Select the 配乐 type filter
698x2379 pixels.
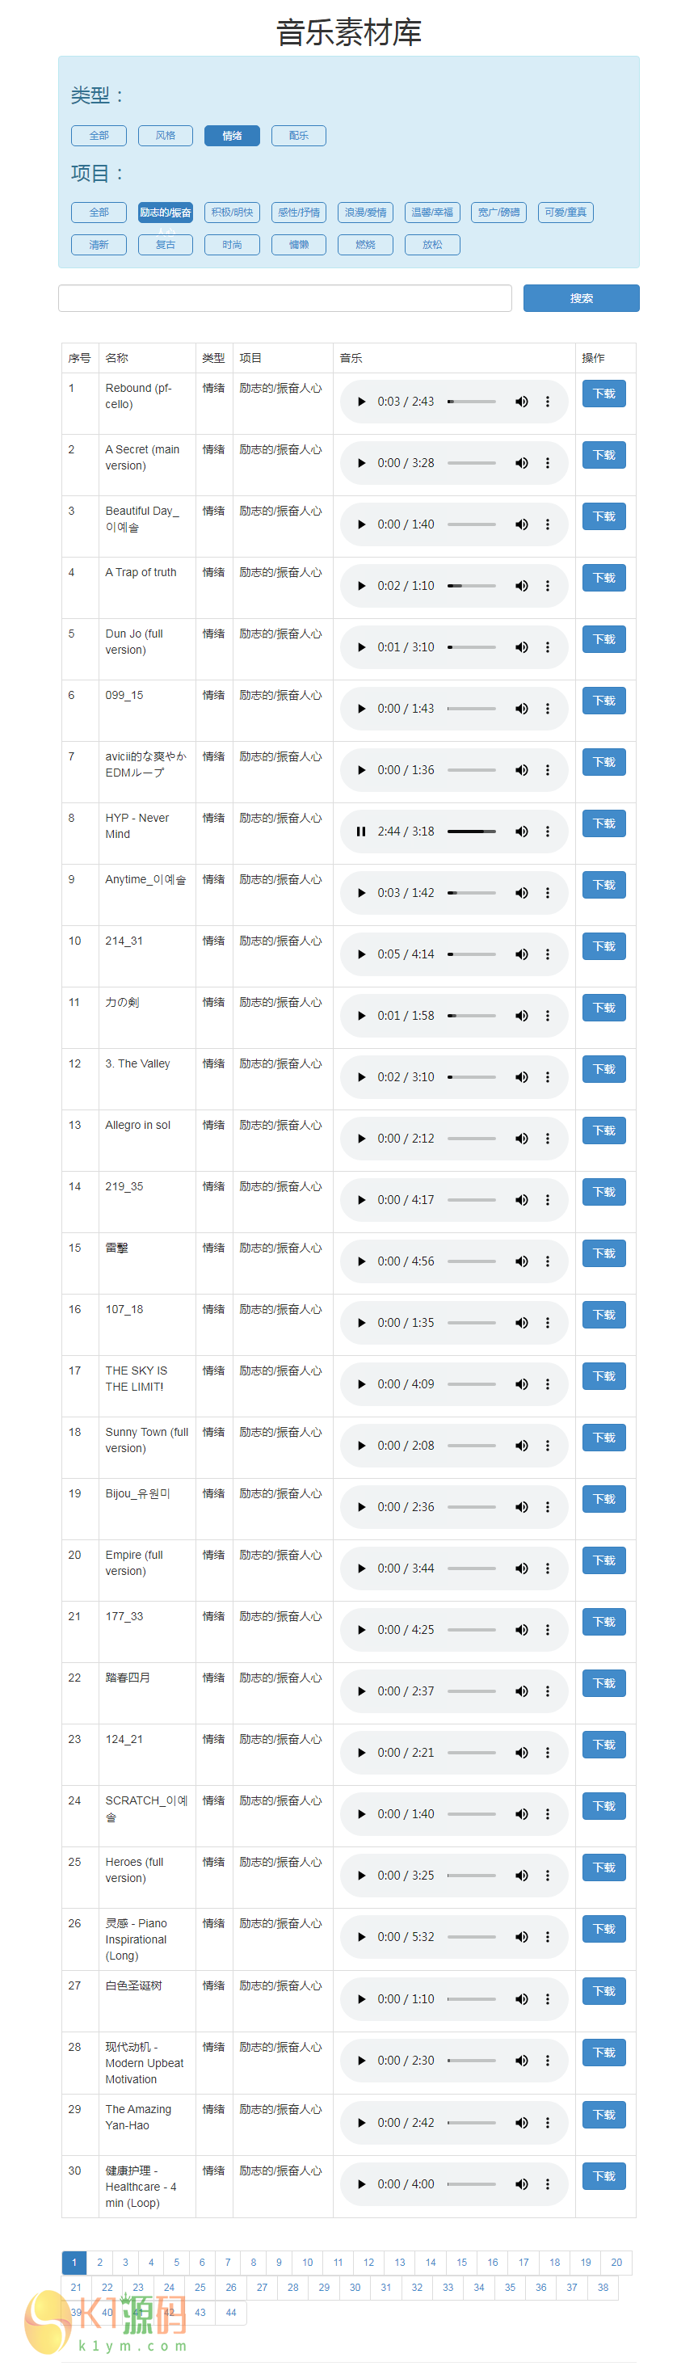click(x=298, y=136)
